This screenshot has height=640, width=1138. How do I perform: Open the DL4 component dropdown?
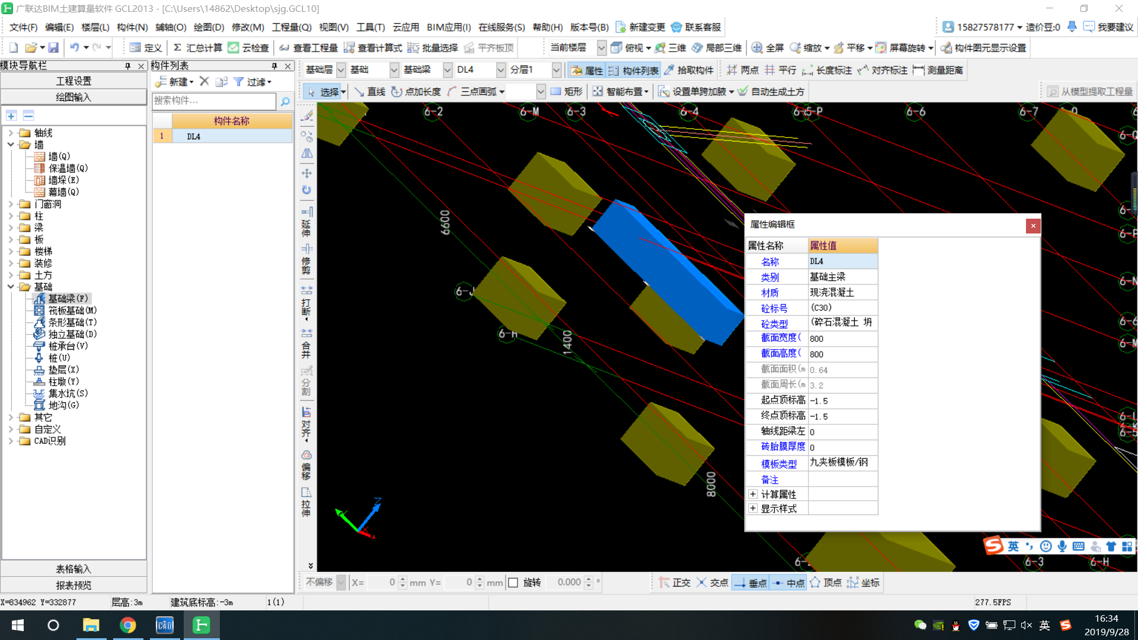coord(501,70)
